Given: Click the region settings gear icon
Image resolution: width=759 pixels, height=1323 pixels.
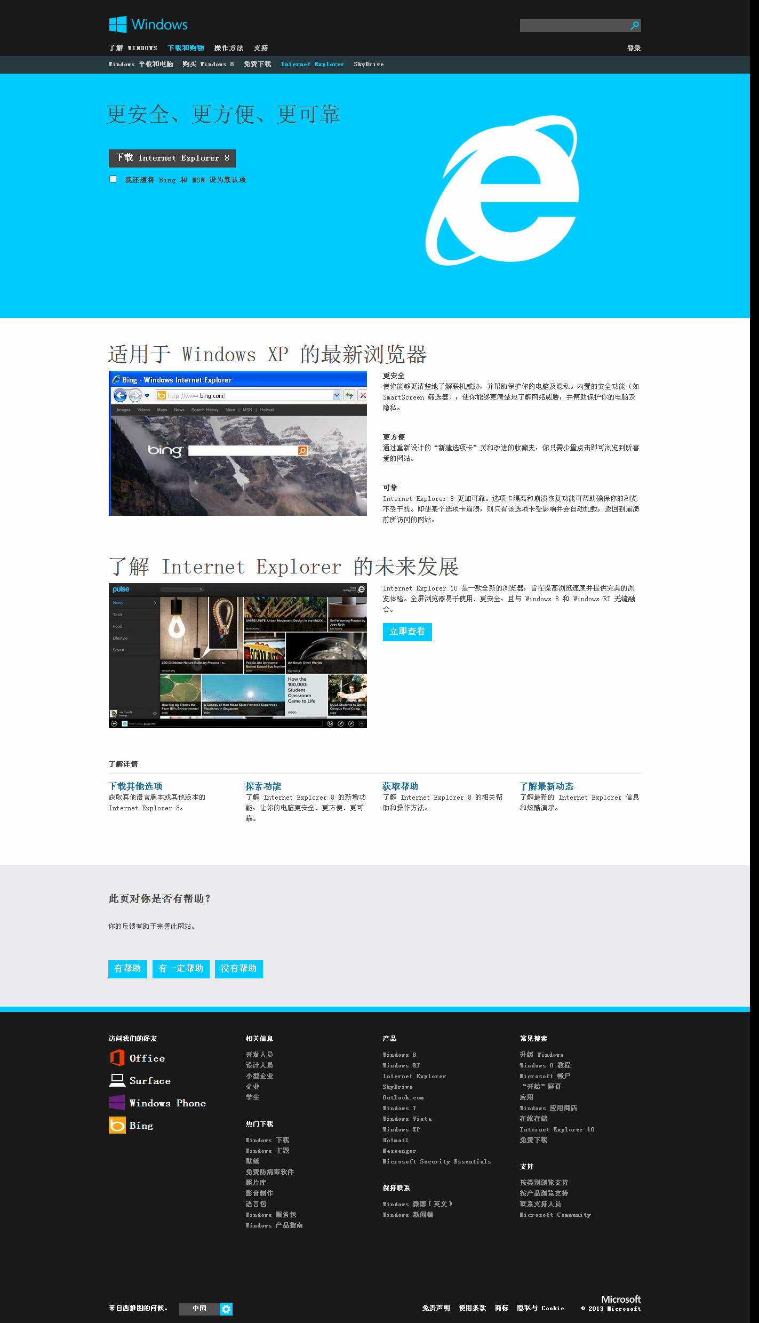Looking at the screenshot, I should 226,1309.
